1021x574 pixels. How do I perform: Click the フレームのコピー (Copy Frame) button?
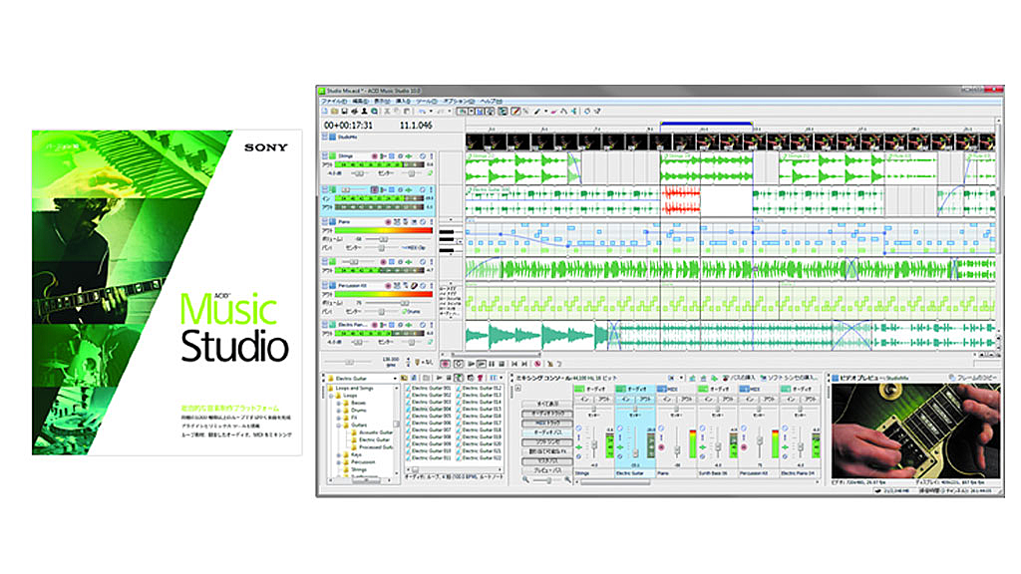tap(974, 378)
